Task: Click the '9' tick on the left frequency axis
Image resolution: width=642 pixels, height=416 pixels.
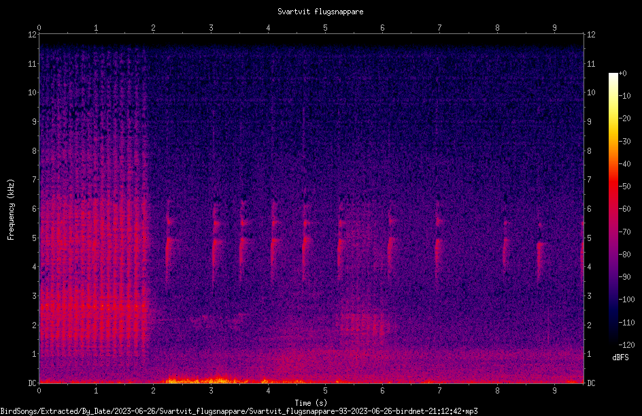Action: [35, 122]
